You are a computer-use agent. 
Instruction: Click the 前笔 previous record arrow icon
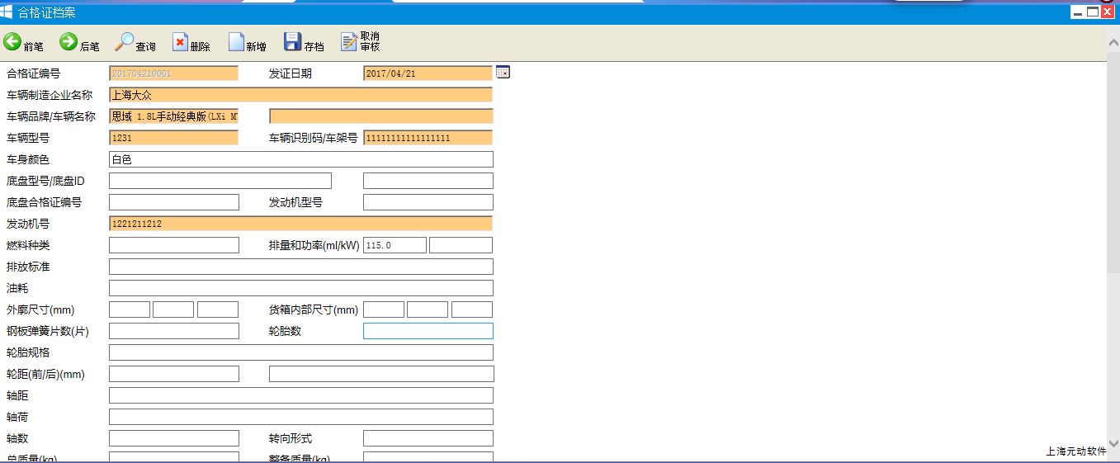tap(12, 42)
